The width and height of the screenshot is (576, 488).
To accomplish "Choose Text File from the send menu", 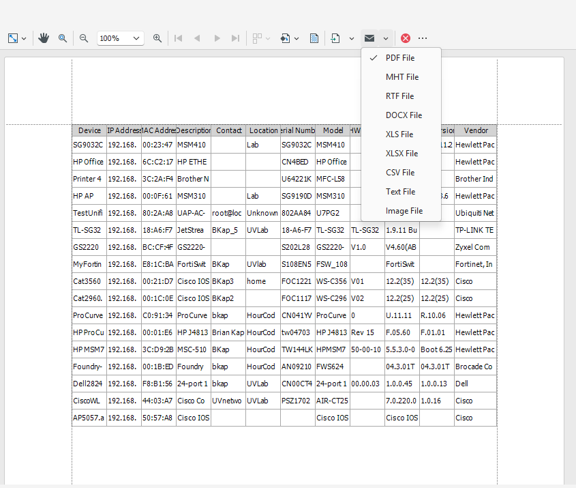I will (401, 192).
